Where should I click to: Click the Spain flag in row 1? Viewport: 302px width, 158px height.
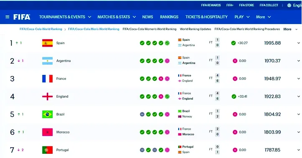(x=47, y=43)
